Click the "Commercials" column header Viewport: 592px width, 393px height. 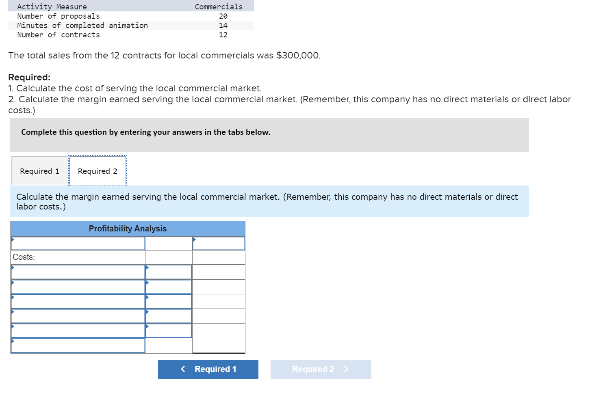(219, 7)
